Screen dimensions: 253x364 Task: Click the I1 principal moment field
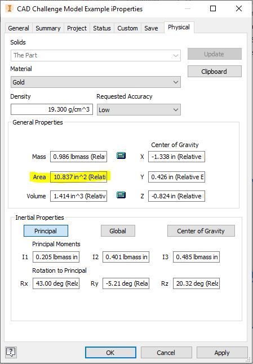56,257
